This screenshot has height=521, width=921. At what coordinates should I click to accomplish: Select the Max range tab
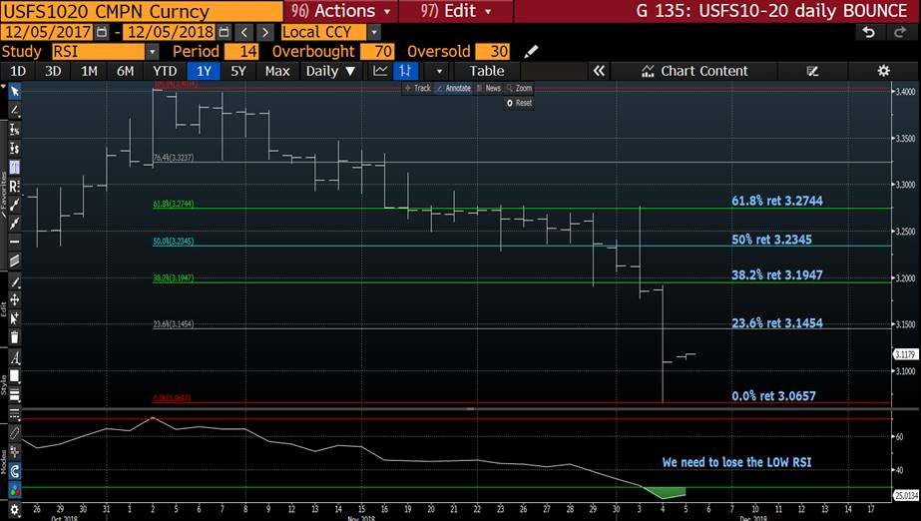(276, 71)
